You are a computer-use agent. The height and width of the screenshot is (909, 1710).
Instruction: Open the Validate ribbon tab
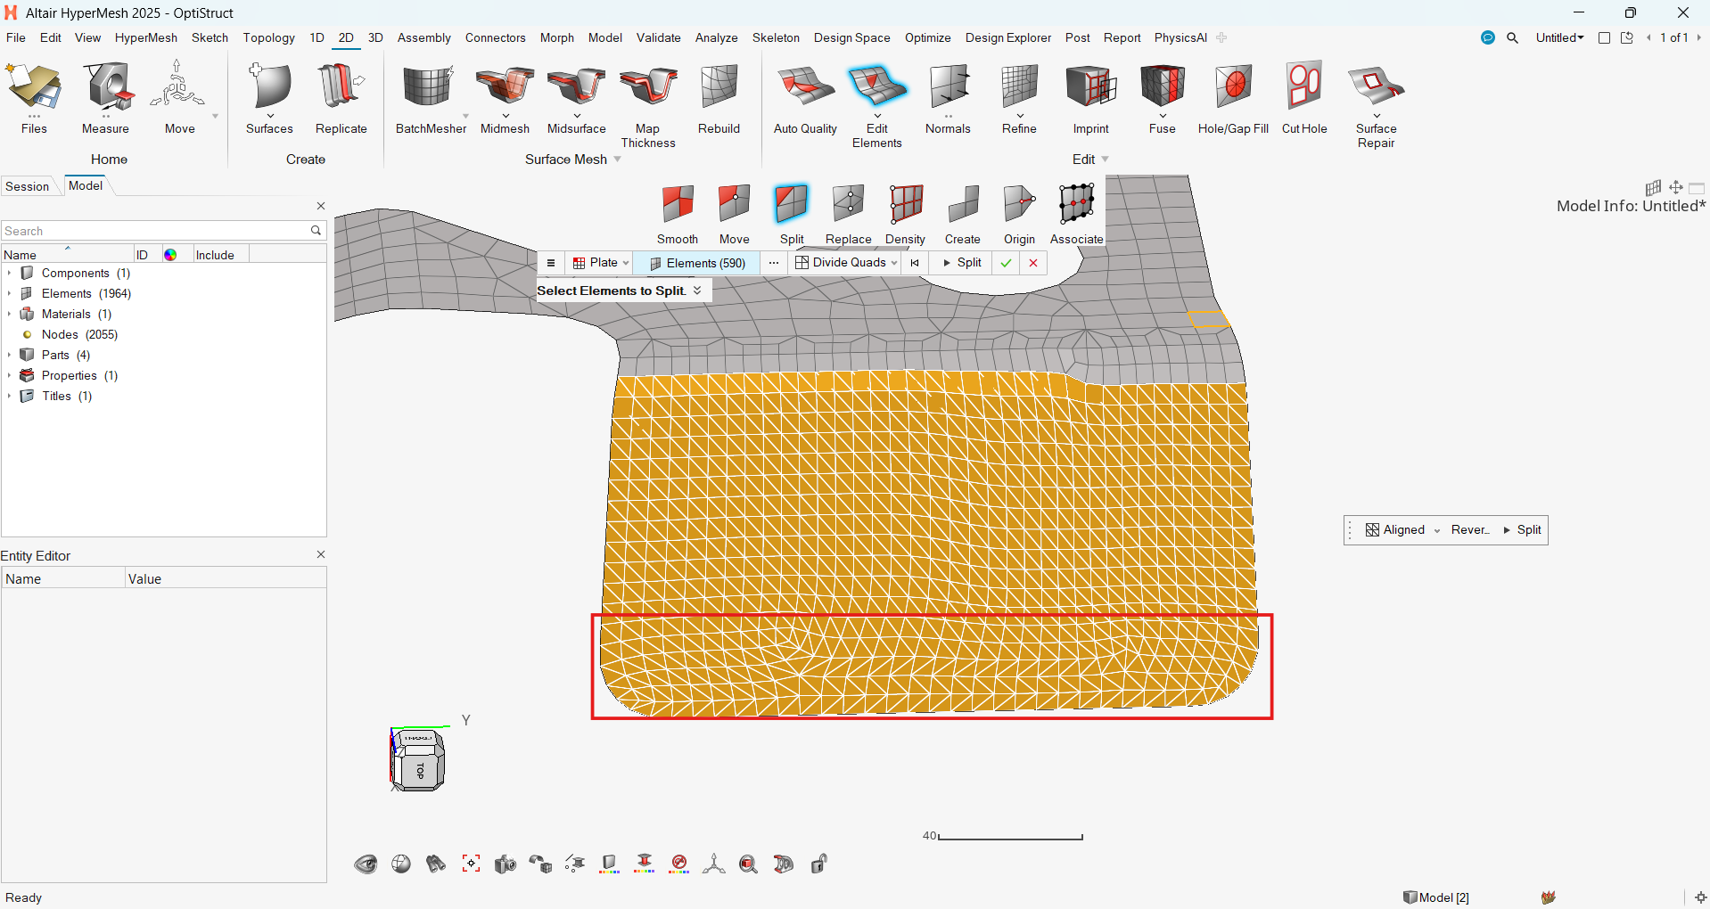[x=658, y=37]
